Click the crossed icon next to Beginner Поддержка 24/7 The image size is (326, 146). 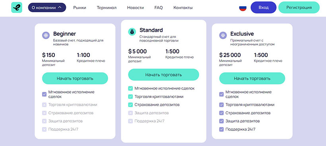(44, 129)
